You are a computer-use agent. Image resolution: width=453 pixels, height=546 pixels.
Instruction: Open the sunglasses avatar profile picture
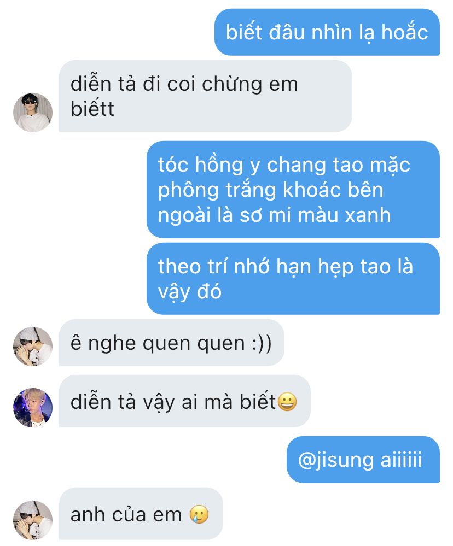click(x=33, y=113)
